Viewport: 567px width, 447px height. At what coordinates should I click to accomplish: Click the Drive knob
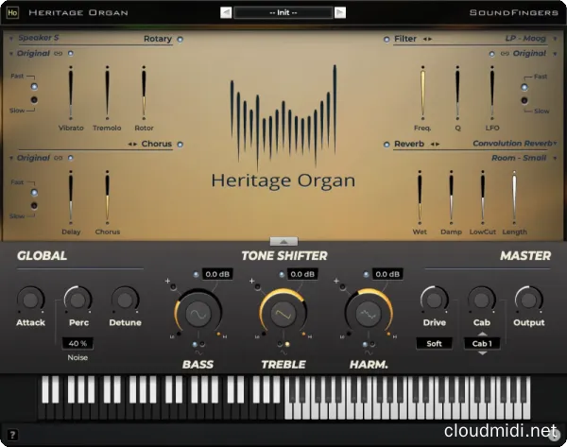coord(435,300)
